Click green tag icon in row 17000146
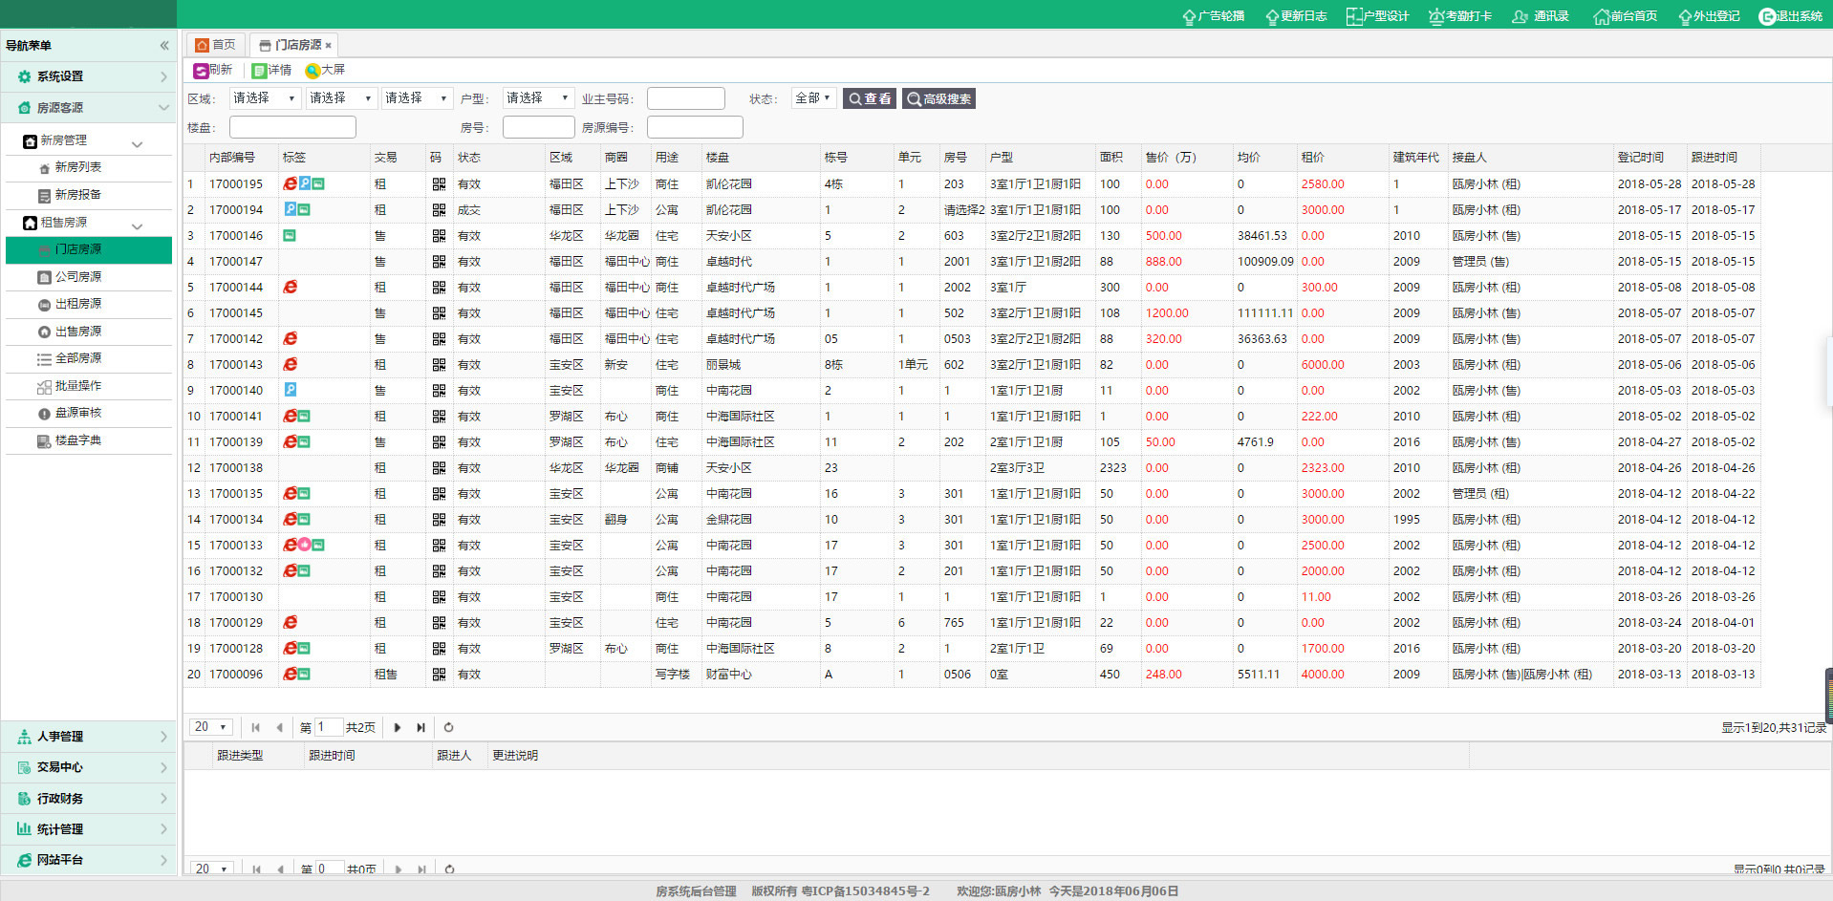This screenshot has height=901, width=1833. [289, 235]
